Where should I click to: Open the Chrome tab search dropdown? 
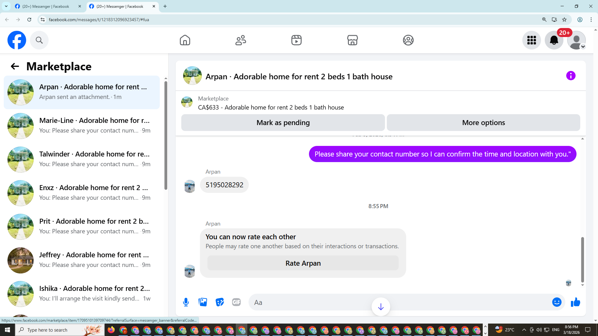click(x=6, y=6)
